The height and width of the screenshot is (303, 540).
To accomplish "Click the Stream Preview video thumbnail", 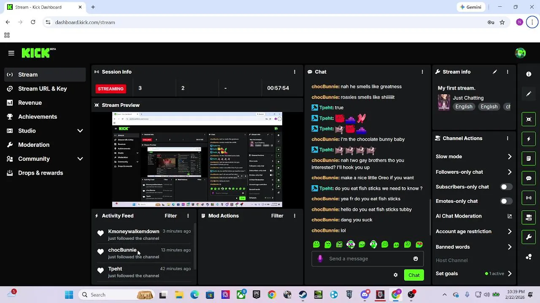I will click(x=197, y=159).
